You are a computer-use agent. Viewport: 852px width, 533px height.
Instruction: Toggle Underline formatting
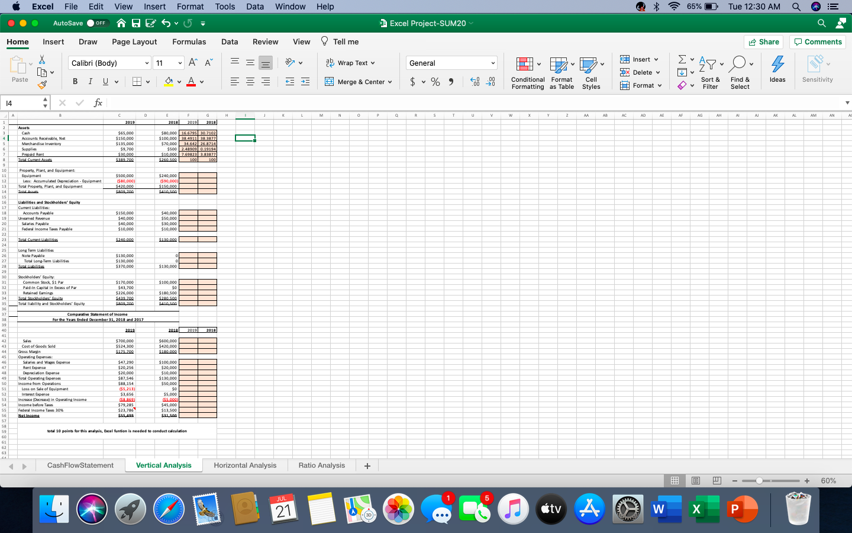click(105, 82)
